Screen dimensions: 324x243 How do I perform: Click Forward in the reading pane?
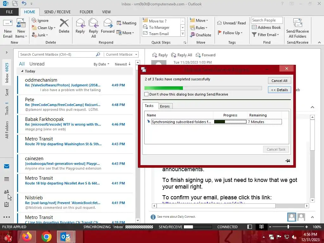(206, 55)
